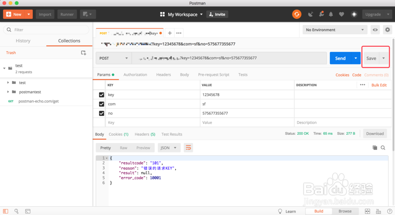
Task: Open keyboard shortcuts icon in status bar
Action: coord(378,211)
